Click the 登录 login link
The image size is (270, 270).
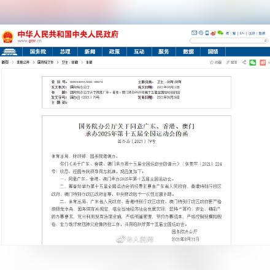[x=262, y=33]
